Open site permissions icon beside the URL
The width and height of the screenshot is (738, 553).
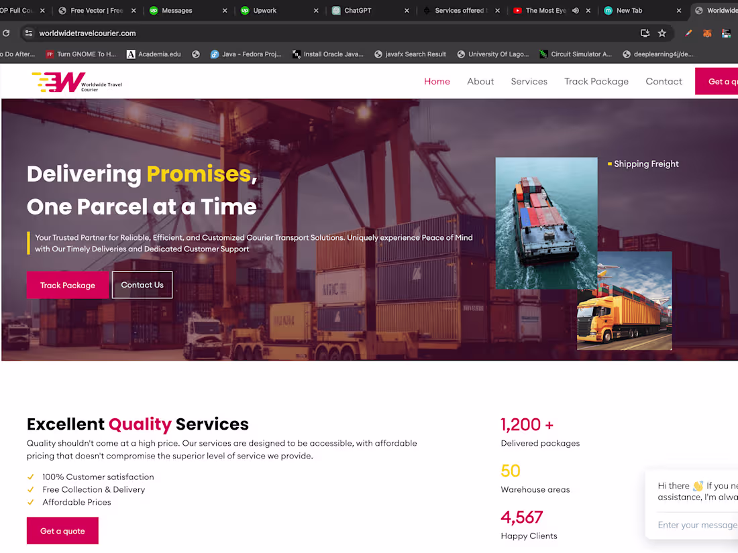(x=28, y=32)
